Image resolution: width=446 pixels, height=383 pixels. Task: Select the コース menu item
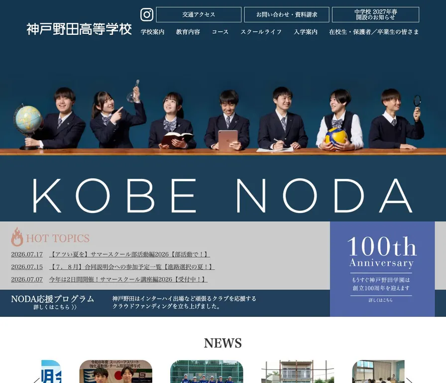[220, 32]
